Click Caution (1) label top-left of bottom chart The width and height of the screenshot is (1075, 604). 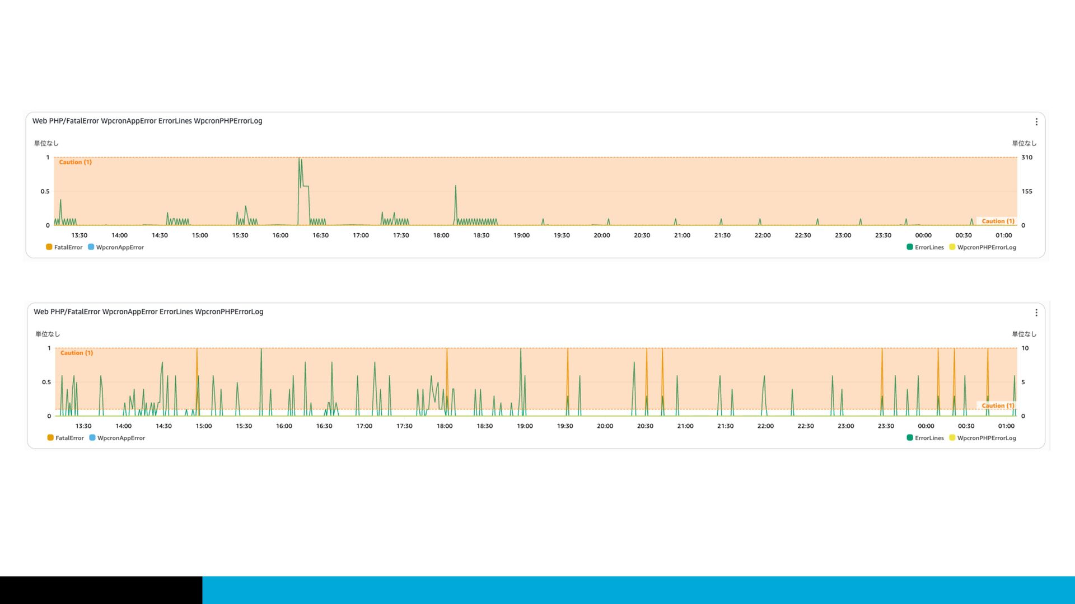click(x=77, y=353)
